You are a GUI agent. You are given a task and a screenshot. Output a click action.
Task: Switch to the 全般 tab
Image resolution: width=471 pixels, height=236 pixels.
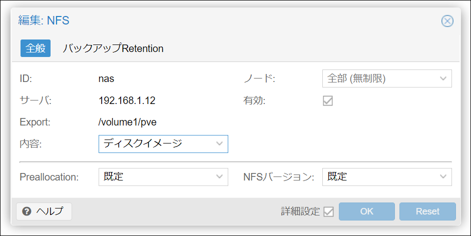[x=35, y=48]
